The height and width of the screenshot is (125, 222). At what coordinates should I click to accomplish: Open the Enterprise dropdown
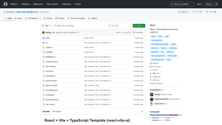pyautogui.click(x=67, y=4)
